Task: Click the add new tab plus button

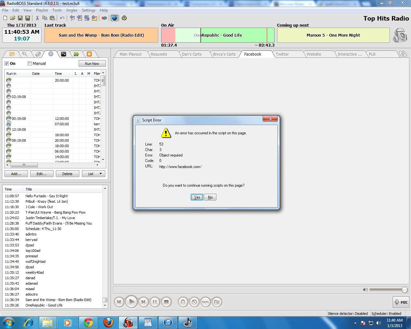Action: coord(403,54)
